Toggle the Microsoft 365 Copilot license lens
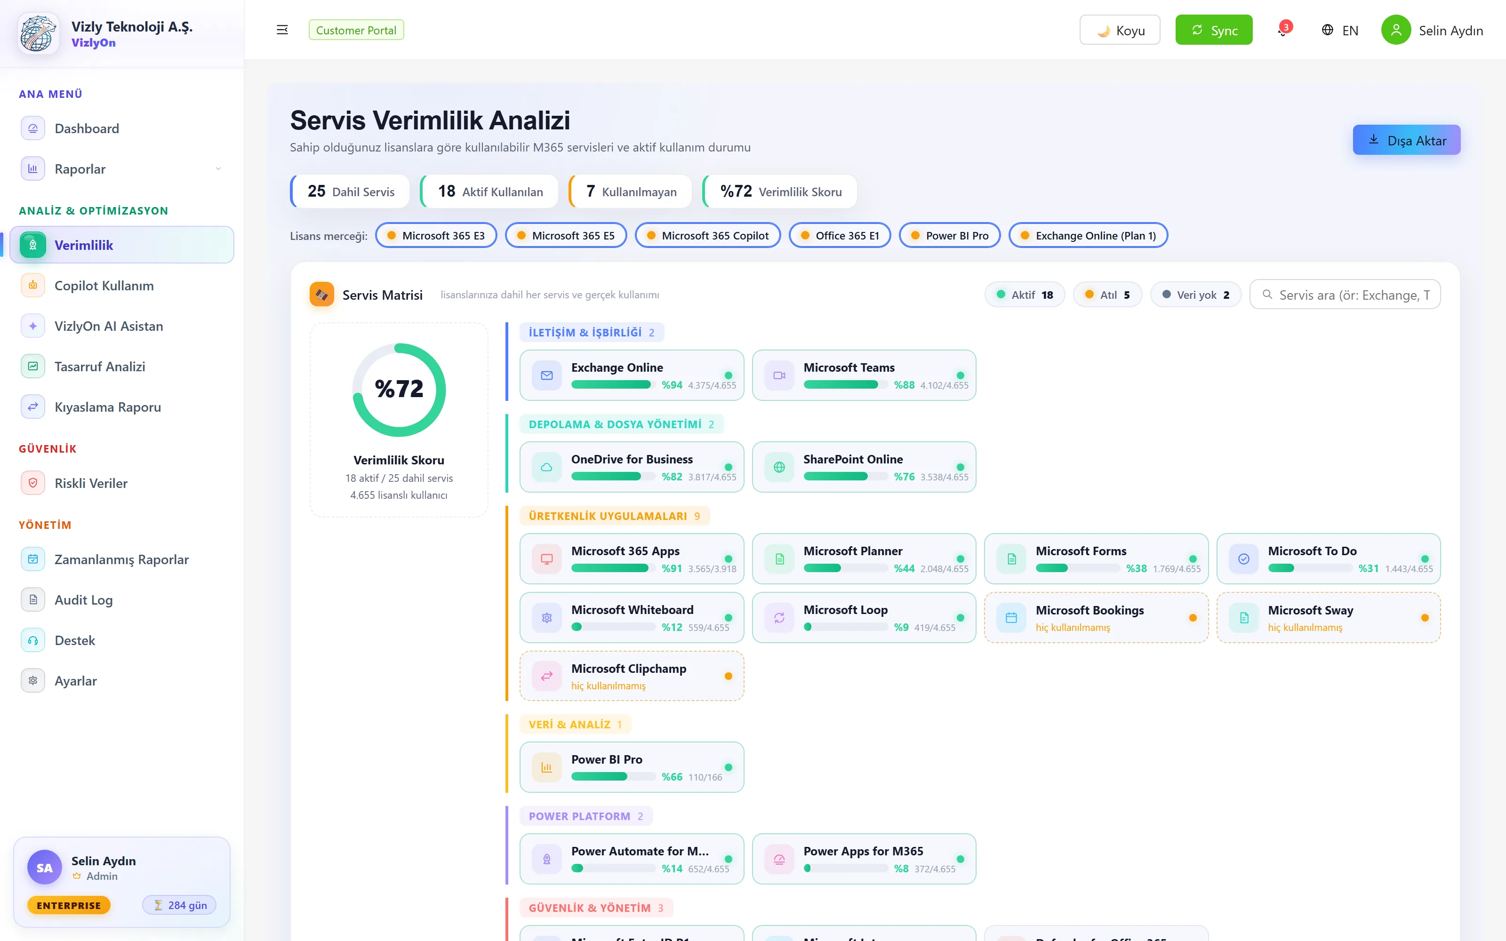The width and height of the screenshot is (1506, 941). pyautogui.click(x=707, y=235)
